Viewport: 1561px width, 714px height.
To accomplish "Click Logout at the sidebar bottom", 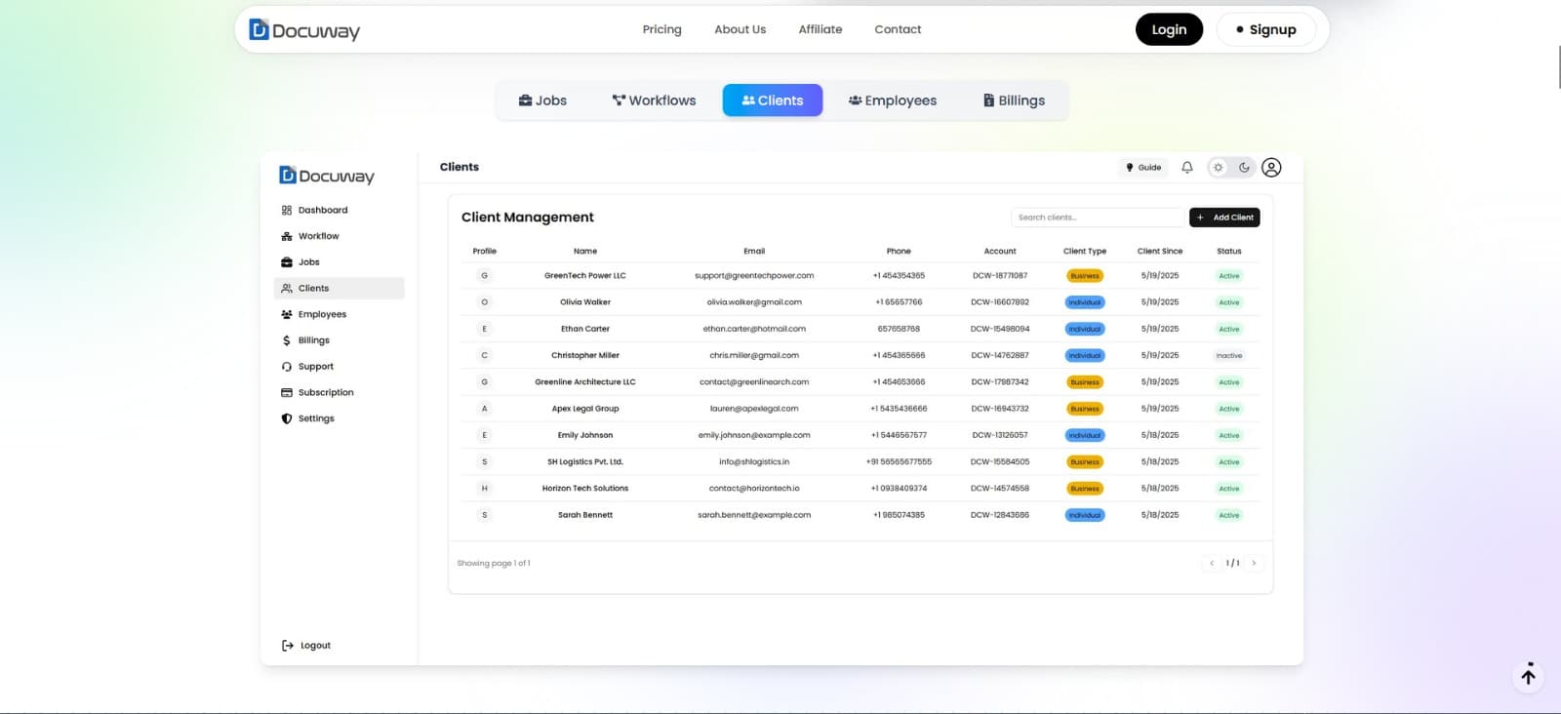I will pos(306,646).
